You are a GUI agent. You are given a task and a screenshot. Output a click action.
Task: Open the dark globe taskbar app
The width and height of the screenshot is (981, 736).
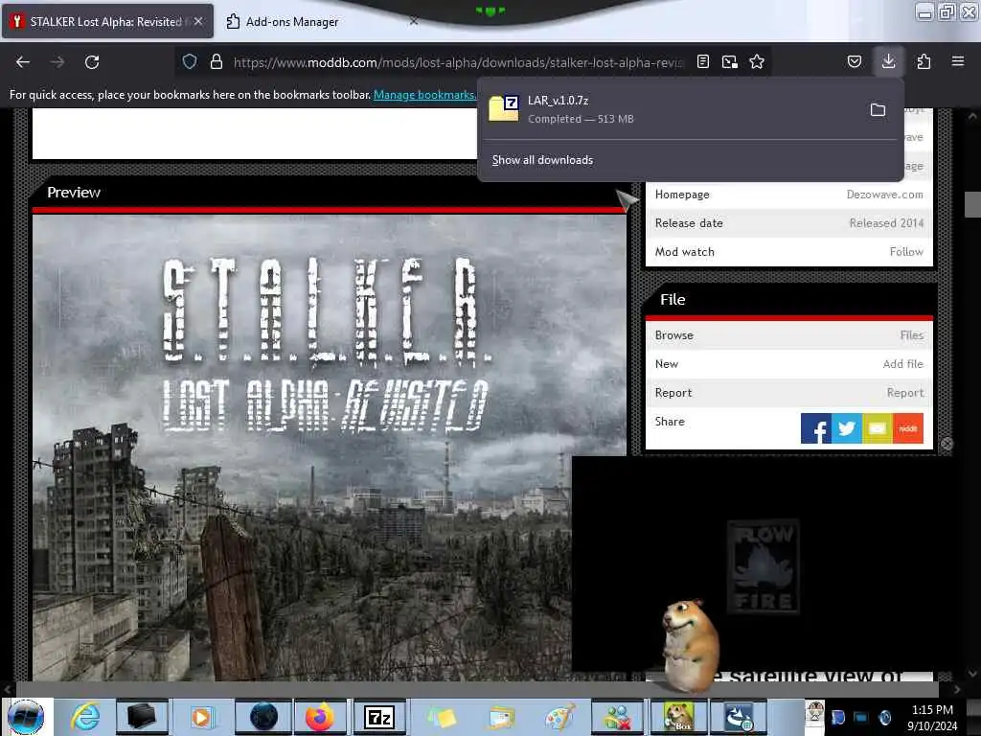click(263, 717)
